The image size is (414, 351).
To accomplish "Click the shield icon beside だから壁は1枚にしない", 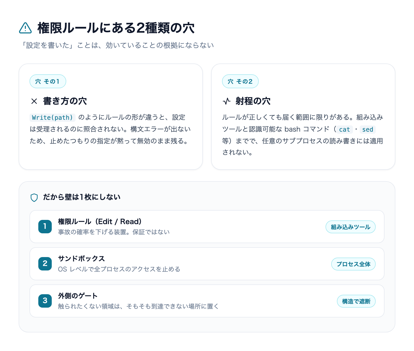I will (34, 197).
